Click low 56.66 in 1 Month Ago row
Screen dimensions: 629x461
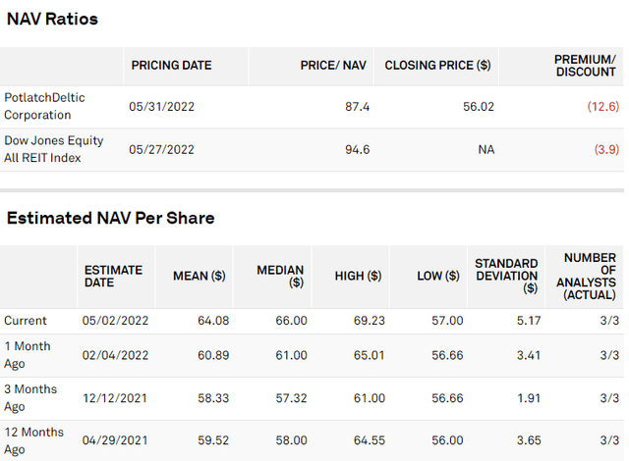(447, 355)
